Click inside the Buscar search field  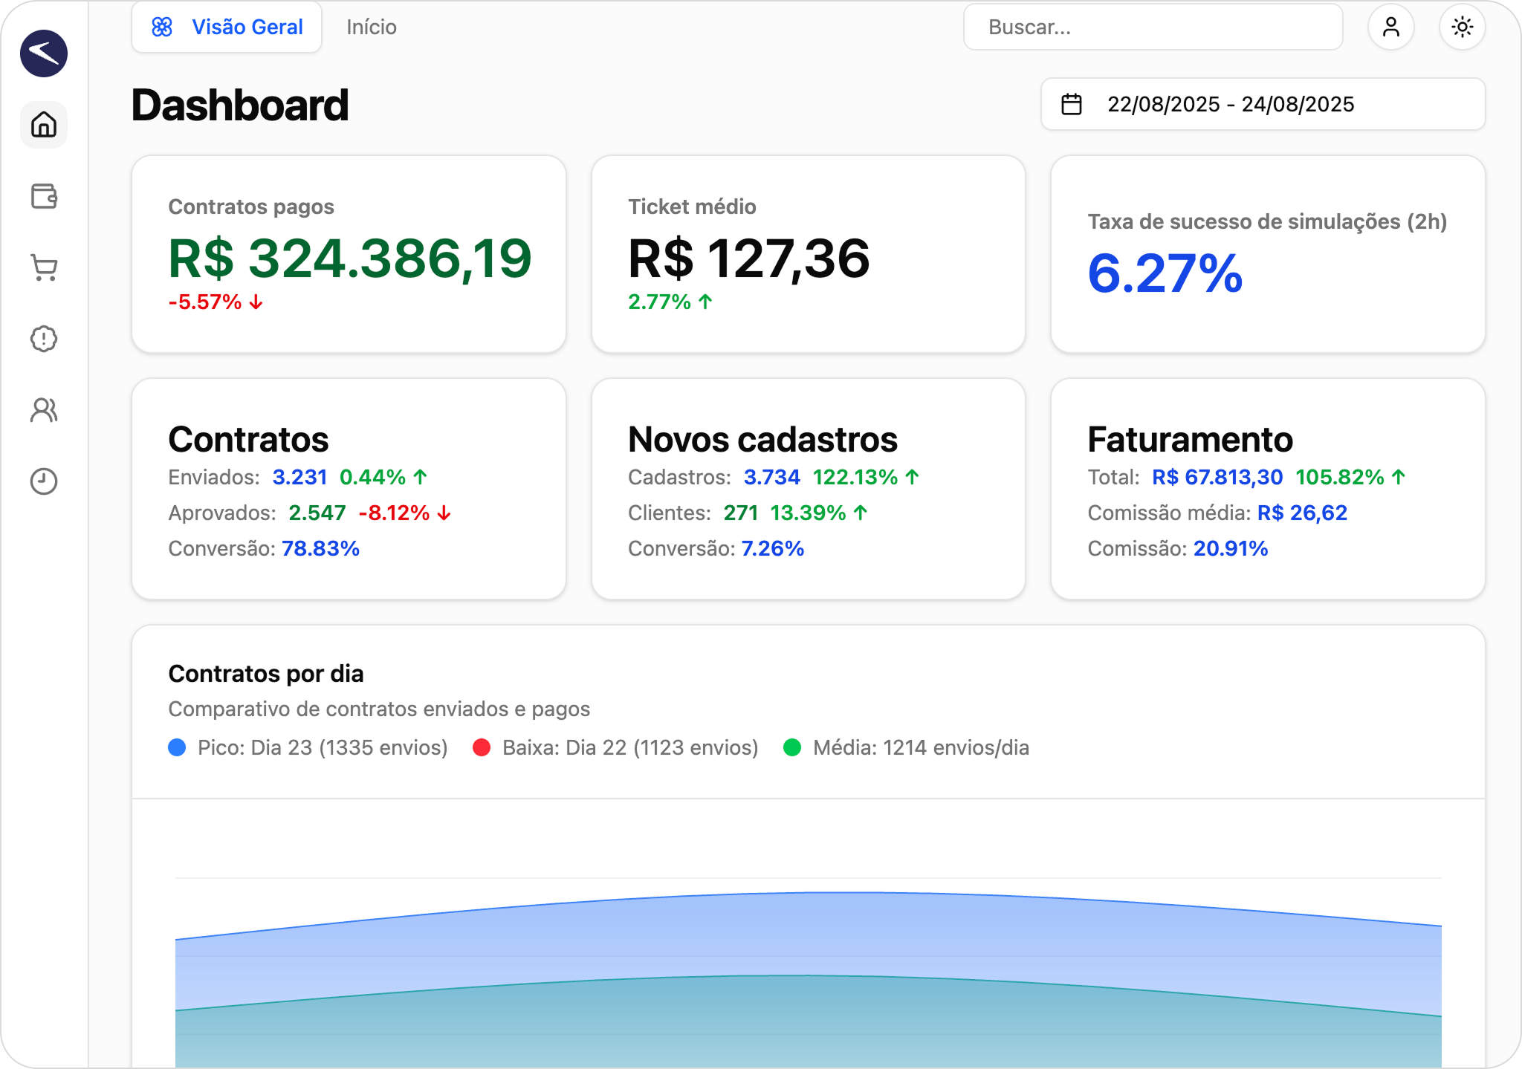point(1152,27)
